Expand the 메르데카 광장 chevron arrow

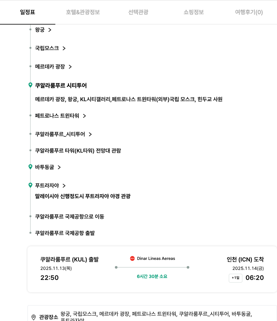70,67
